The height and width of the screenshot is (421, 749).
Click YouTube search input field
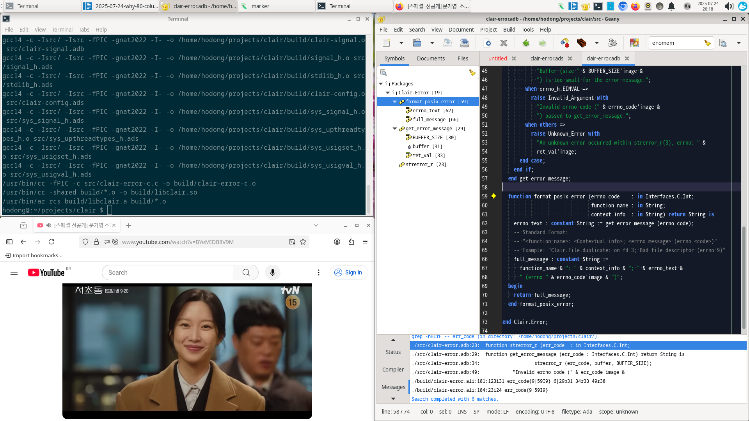168,272
